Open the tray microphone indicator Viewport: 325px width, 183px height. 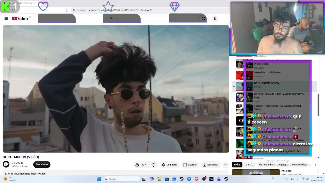298,179
